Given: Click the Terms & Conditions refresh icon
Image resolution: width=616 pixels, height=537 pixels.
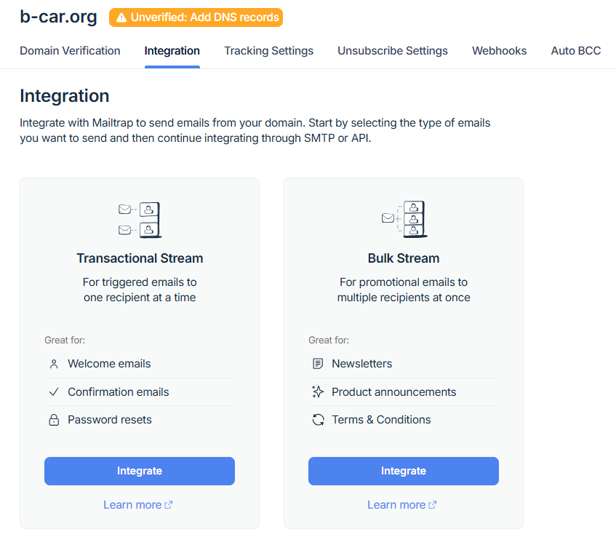Looking at the screenshot, I should (318, 420).
